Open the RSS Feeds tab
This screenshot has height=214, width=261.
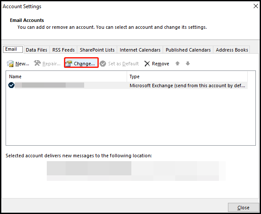pyautogui.click(x=64, y=50)
